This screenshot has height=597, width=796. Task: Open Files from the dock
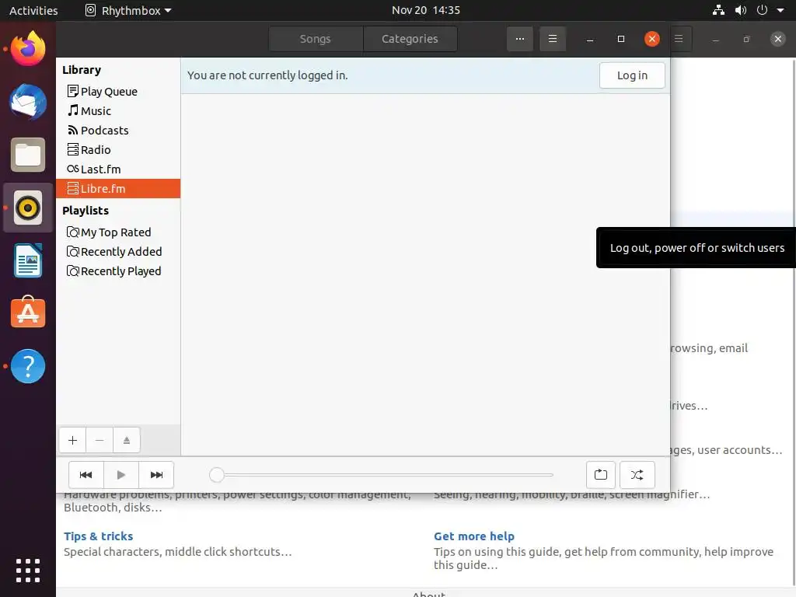pos(28,155)
